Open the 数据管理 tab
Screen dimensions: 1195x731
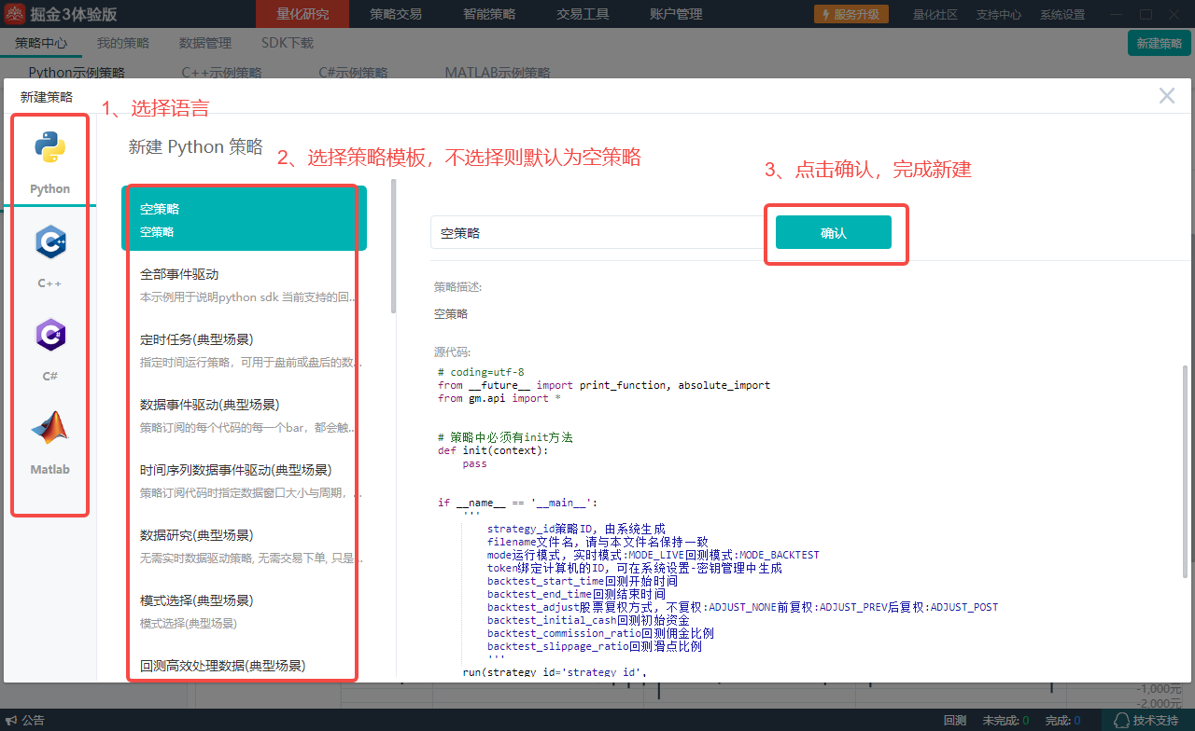[x=204, y=43]
